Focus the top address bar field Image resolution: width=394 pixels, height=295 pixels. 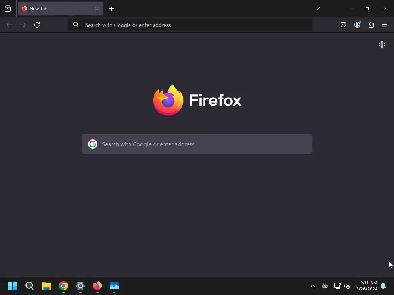(x=190, y=25)
